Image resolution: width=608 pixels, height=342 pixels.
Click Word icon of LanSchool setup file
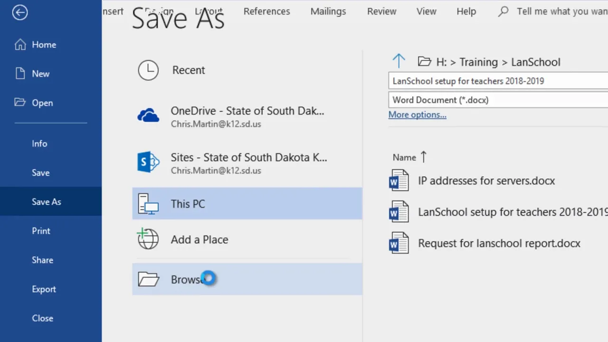pyautogui.click(x=399, y=212)
